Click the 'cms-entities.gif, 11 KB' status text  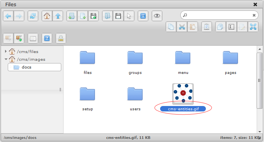pos(128,138)
